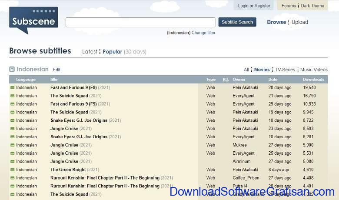Click subtitle icon in The Suicide Squad row with 9,945 downloads
The image size is (339, 200).
(12, 112)
